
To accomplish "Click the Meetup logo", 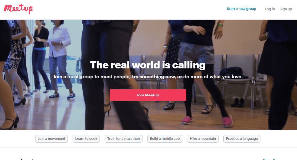I will tap(18, 9).
